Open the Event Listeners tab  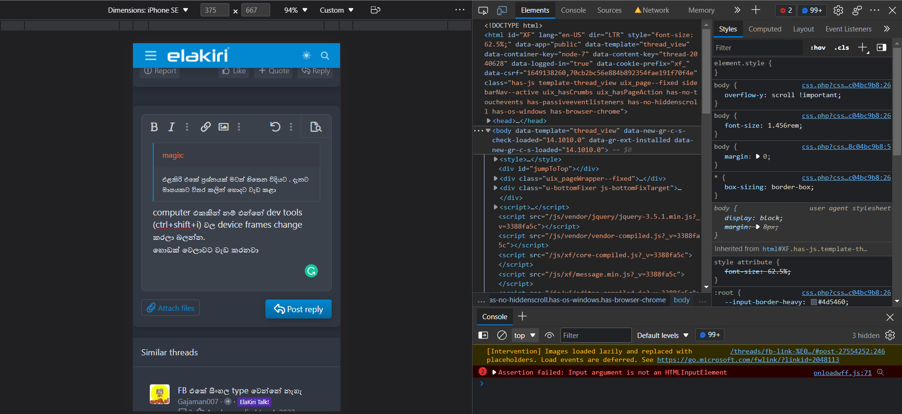848,29
